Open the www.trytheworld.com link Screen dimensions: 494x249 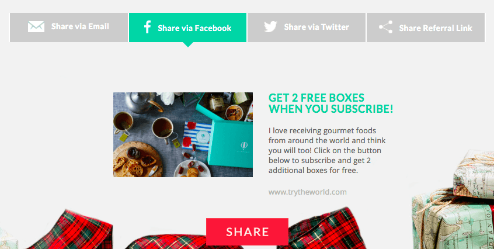308,192
